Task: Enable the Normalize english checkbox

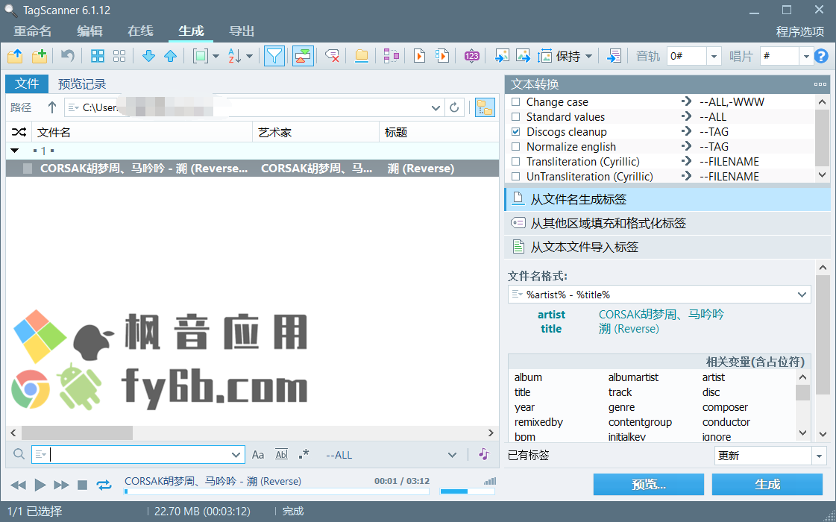Action: (x=515, y=147)
